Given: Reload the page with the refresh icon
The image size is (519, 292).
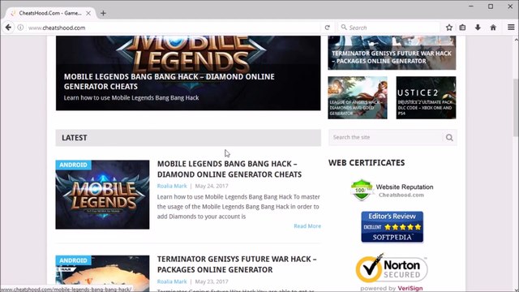Looking at the screenshot, I should click(x=328, y=28).
